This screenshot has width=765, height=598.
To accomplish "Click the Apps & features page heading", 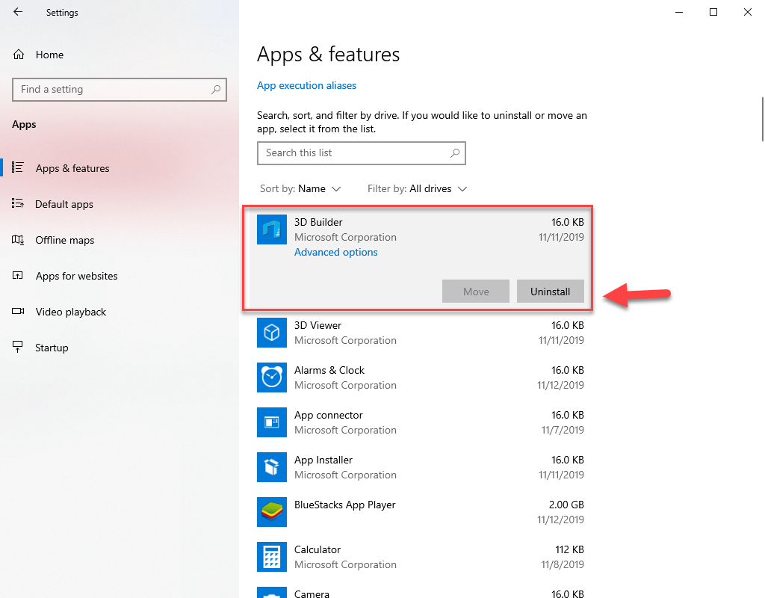I will [x=329, y=55].
